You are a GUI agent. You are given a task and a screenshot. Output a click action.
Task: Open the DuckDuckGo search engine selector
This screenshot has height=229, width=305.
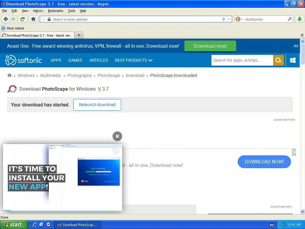(239, 19)
